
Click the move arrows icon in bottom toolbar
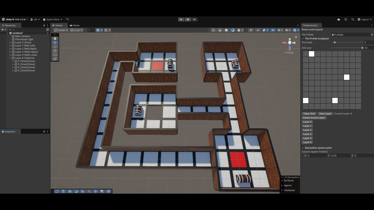pos(96,191)
